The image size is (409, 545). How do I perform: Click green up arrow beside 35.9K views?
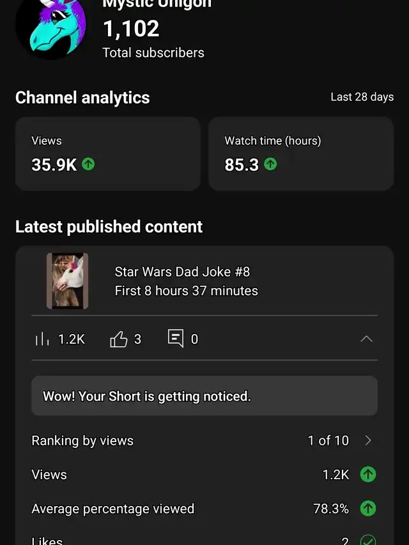[x=88, y=164]
